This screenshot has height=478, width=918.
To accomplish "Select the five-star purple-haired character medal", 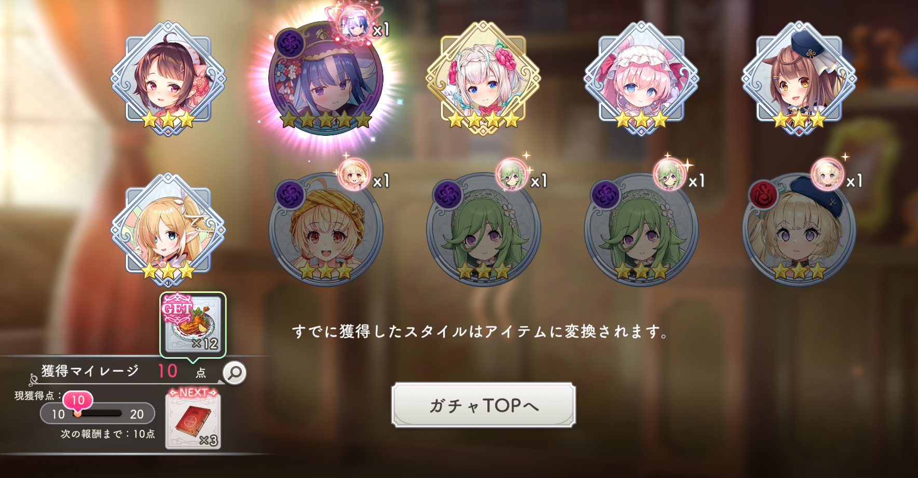I will (326, 77).
